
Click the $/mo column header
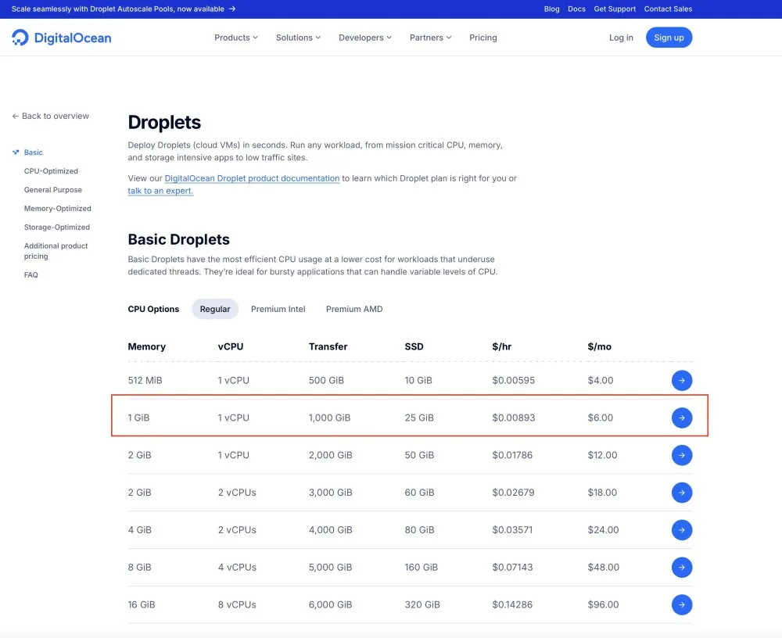tap(599, 346)
